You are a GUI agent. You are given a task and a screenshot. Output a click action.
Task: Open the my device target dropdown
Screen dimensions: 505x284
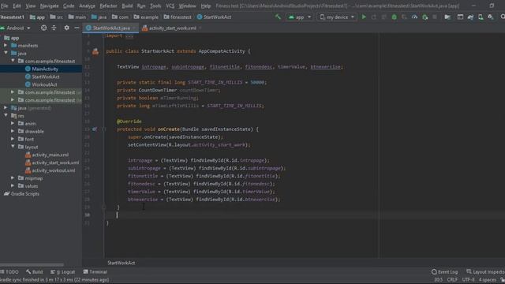coord(337,17)
